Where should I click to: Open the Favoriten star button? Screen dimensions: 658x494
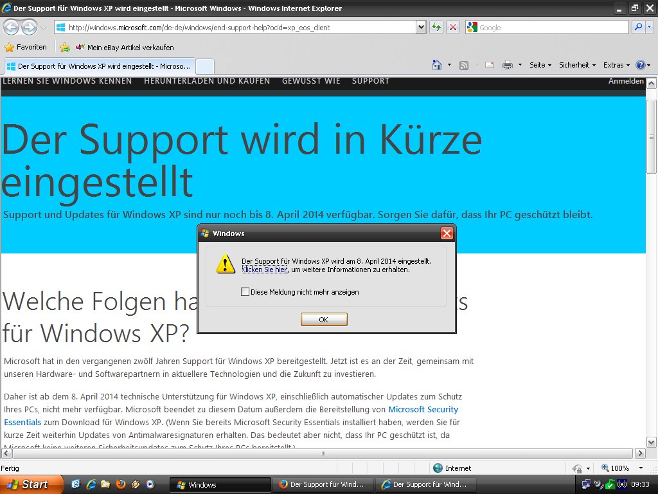click(x=26, y=47)
